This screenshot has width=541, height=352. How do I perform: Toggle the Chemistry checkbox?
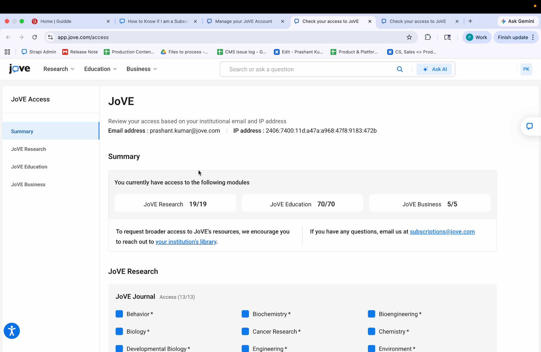tap(371, 332)
